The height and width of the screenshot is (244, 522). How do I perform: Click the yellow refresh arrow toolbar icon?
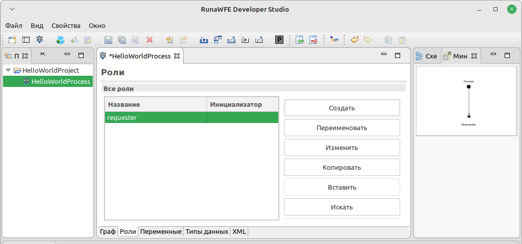coord(170,40)
